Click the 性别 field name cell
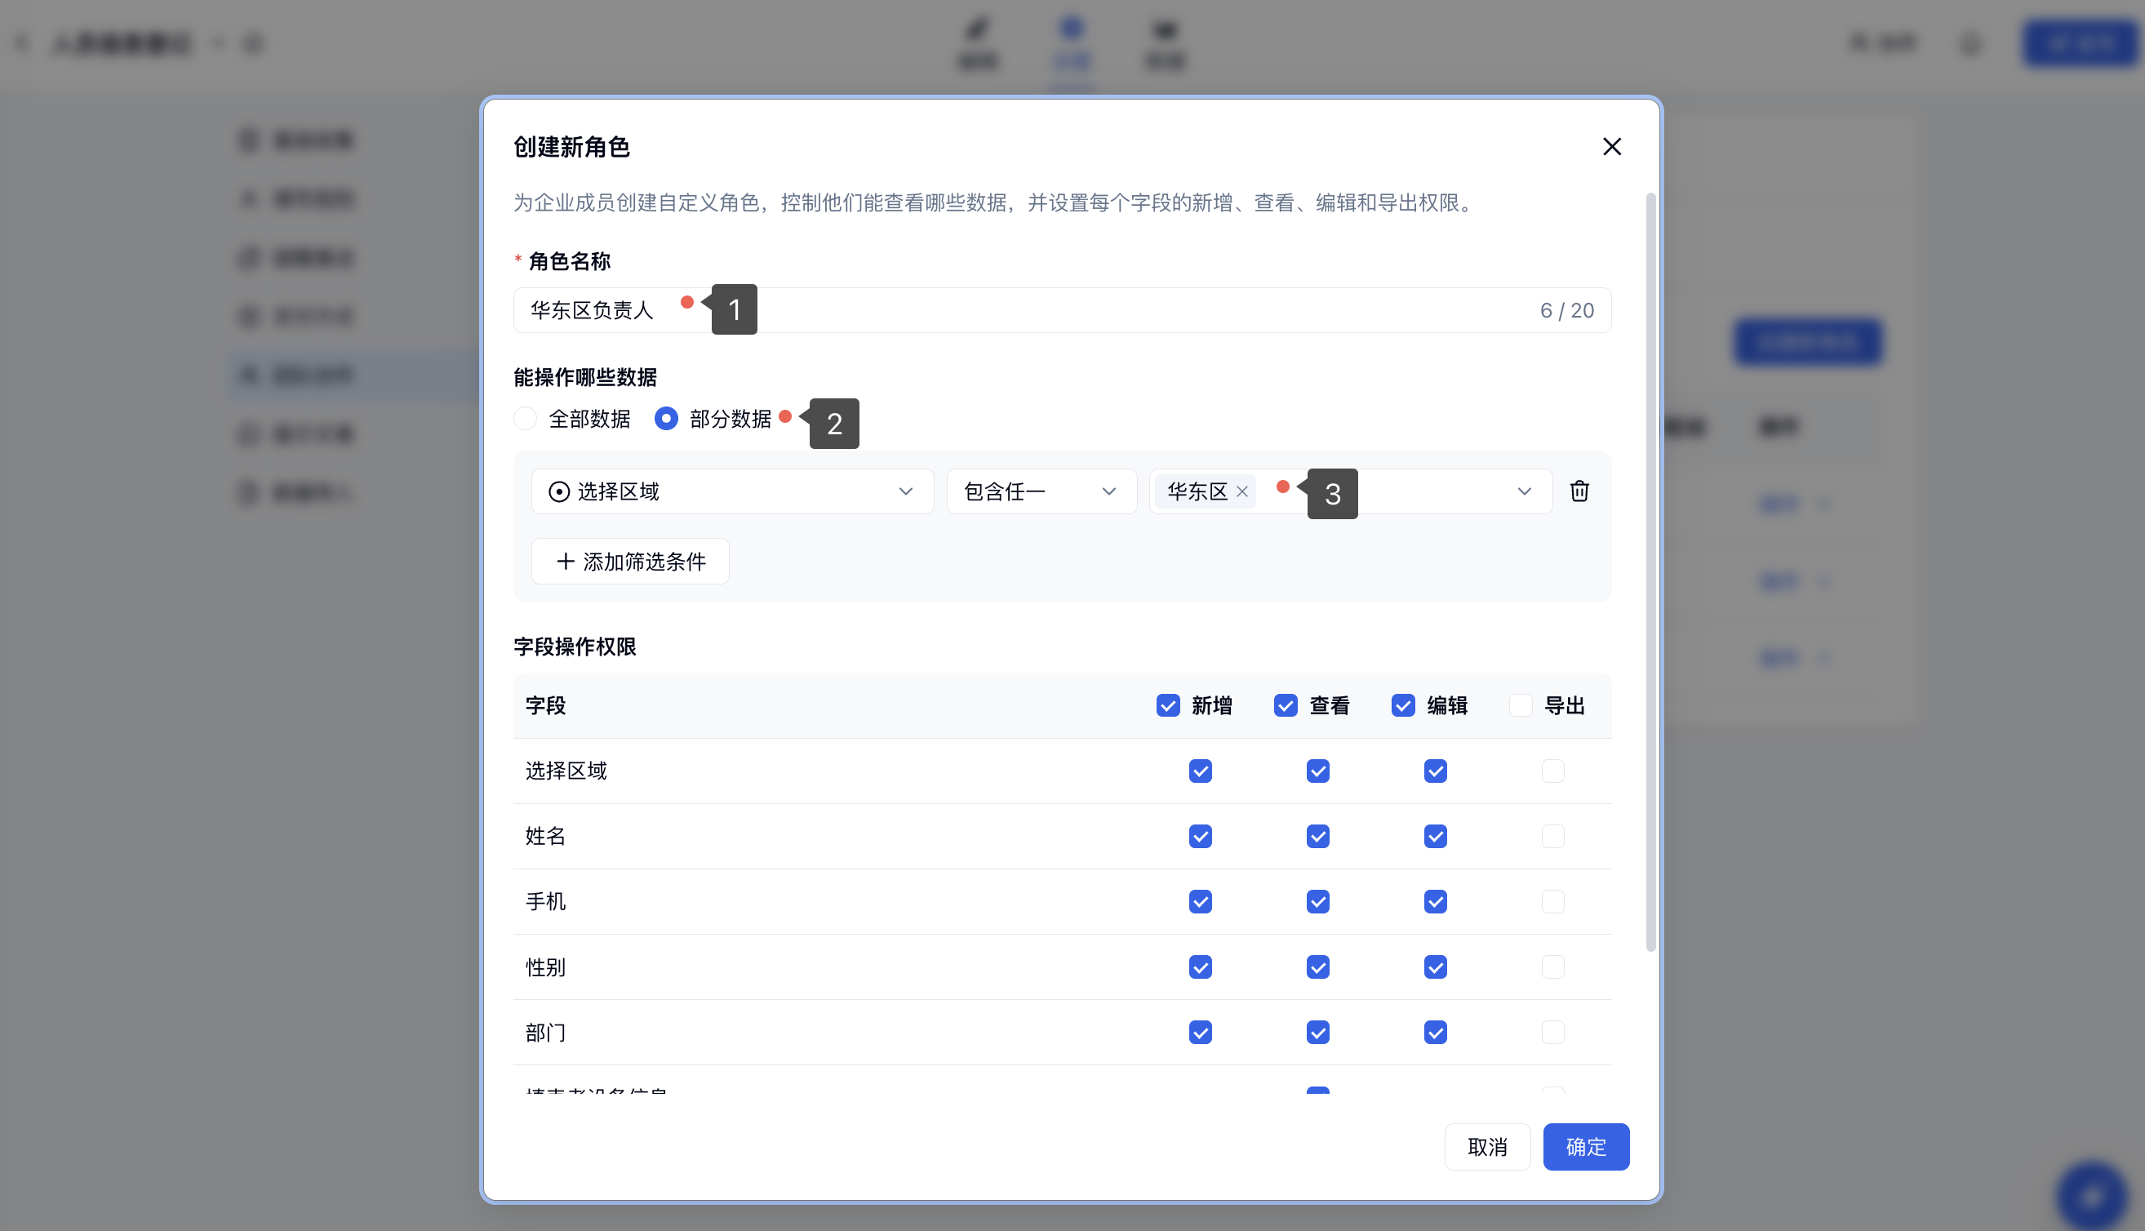 pyautogui.click(x=545, y=967)
